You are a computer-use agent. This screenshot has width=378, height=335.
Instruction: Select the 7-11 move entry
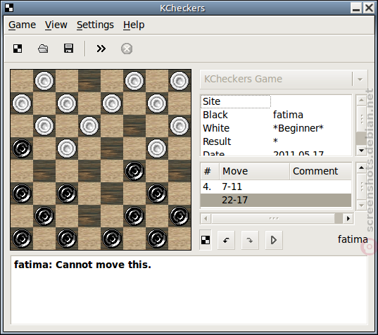pos(232,187)
